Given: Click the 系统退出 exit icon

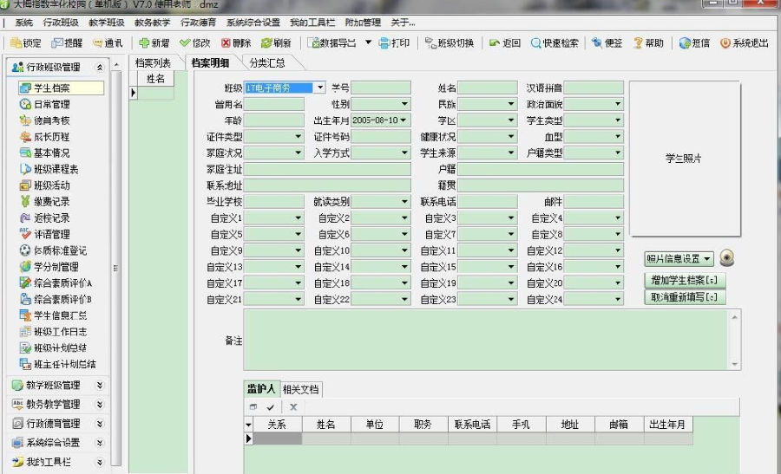Looking at the screenshot, I should click(725, 43).
